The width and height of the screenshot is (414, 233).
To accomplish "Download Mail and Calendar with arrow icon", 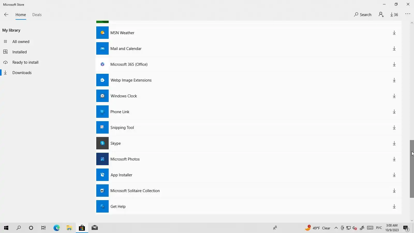I will click(394, 49).
